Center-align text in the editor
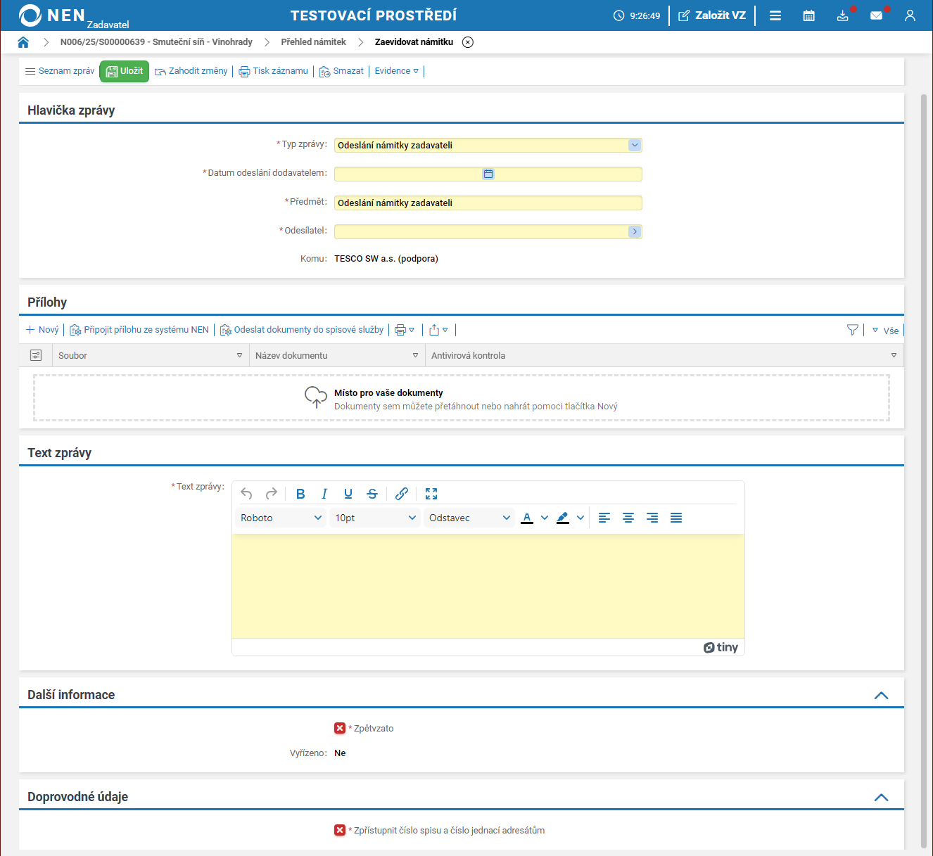This screenshot has width=933, height=856. 628,518
